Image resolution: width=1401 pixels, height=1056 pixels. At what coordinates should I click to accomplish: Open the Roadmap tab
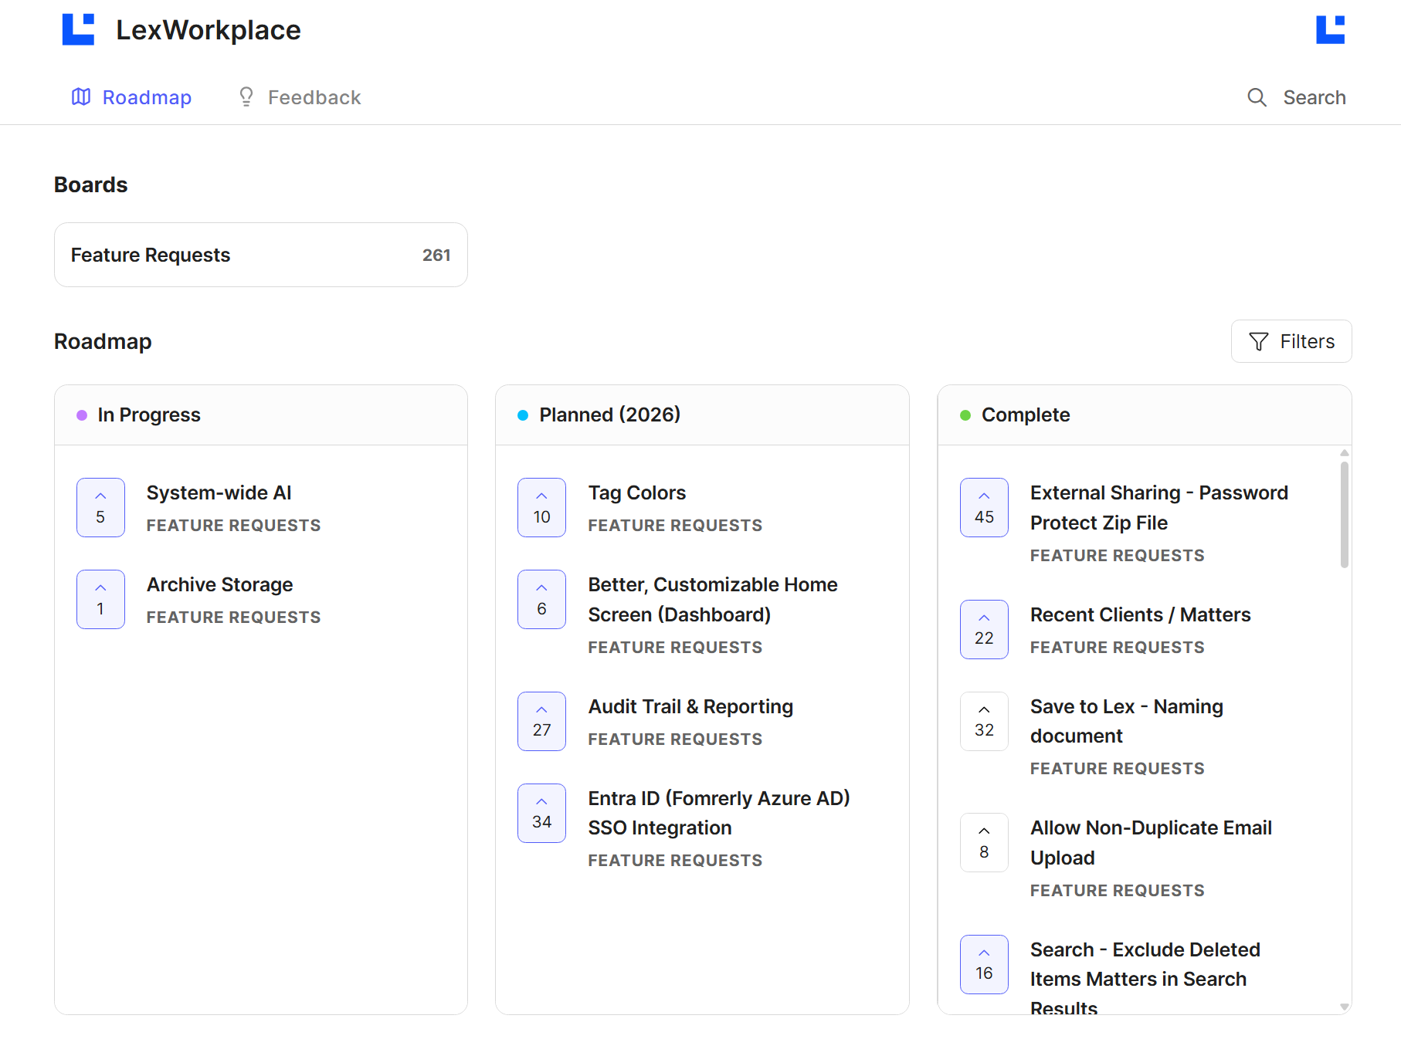(x=131, y=97)
